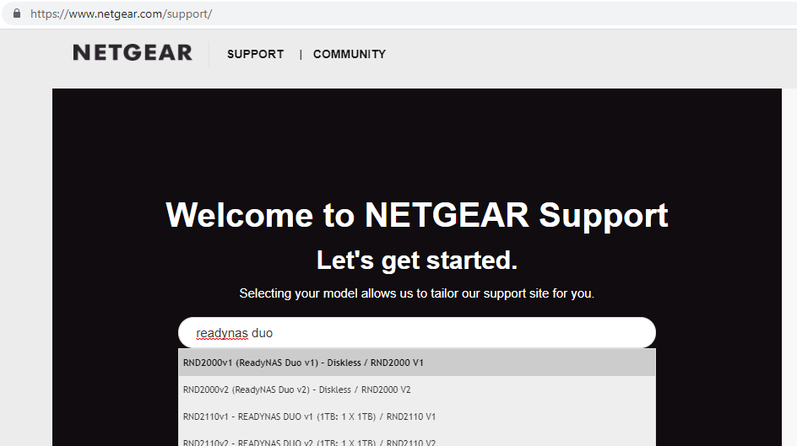Select RND2000v2 (ReadyNAS Duo v2) Diskless suggestion
Screen dimensions: 797x446
click(x=417, y=390)
